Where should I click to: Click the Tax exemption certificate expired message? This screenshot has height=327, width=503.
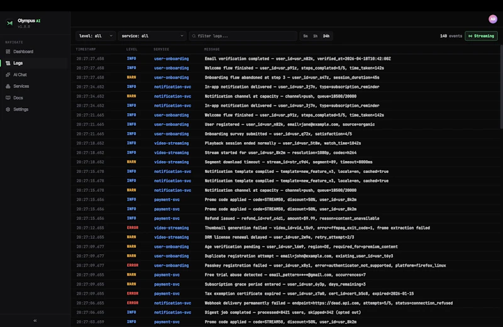coord(309,294)
